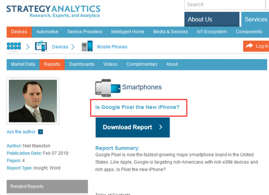269x195 pixels.
Task: Click the arrow icon beside Ask the author
Action: coord(41,132)
